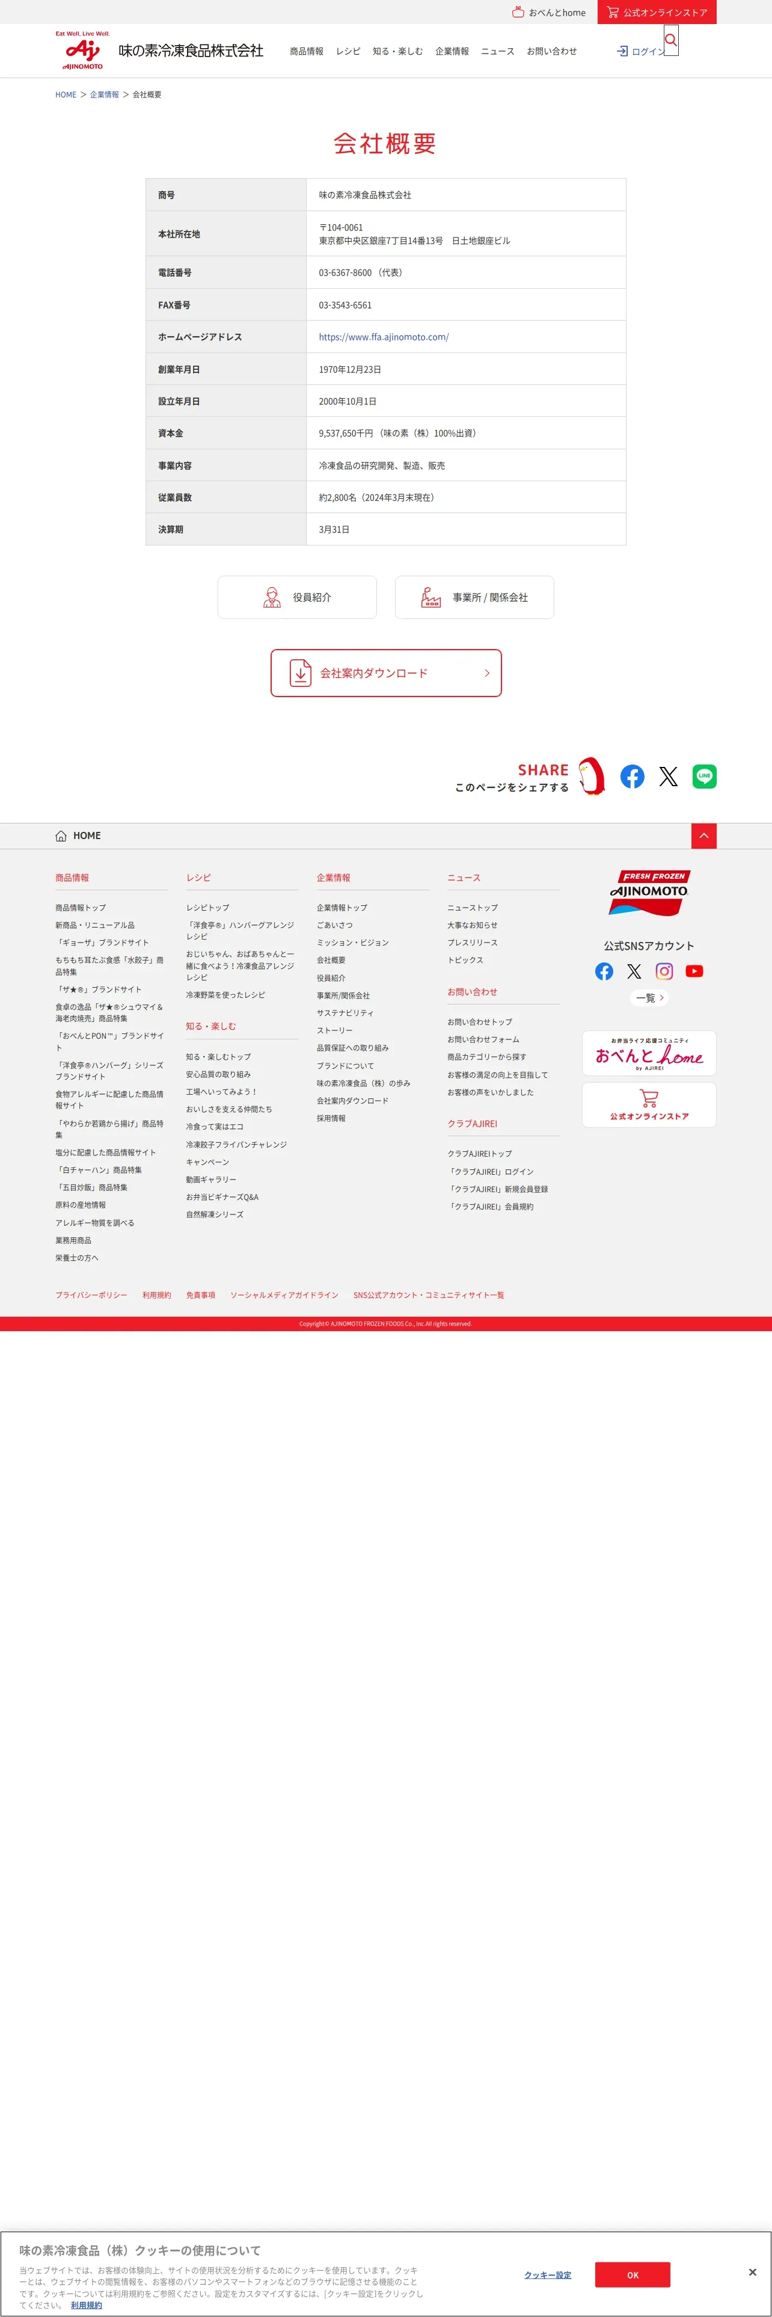Open the official Instagram account icon
This screenshot has height=2317, width=772.
[x=664, y=971]
